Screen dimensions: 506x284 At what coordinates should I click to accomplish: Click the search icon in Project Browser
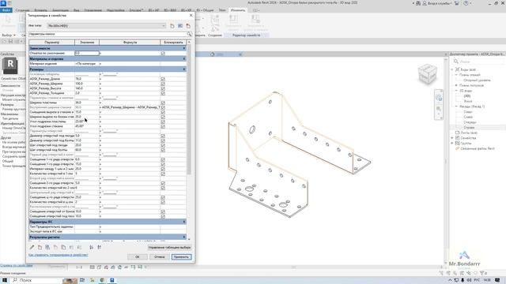456,62
